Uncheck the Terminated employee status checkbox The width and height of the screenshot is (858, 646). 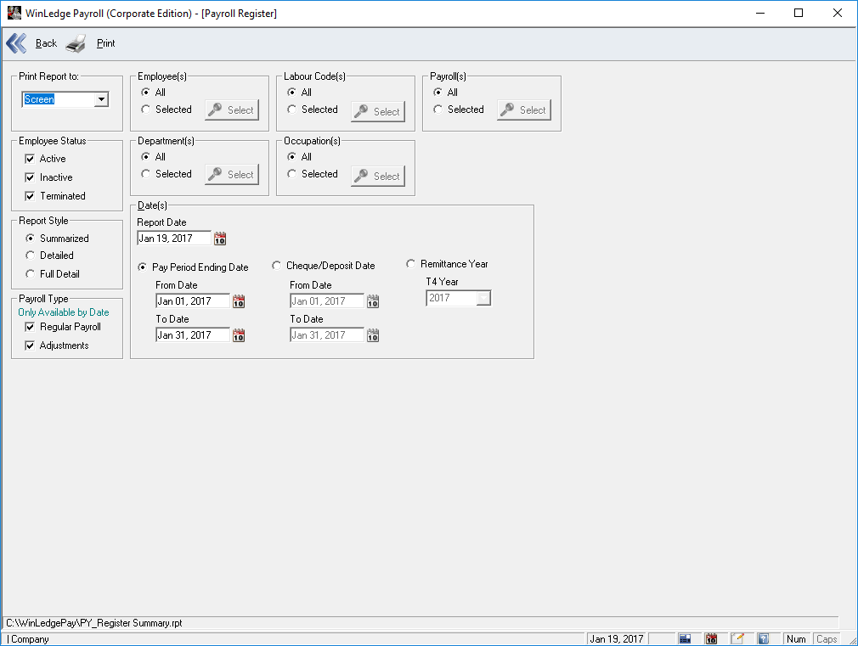[x=31, y=196]
